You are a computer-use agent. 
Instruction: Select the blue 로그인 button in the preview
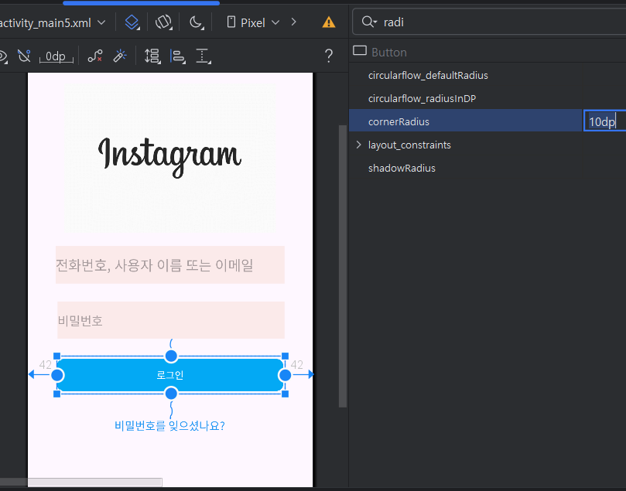(x=170, y=375)
